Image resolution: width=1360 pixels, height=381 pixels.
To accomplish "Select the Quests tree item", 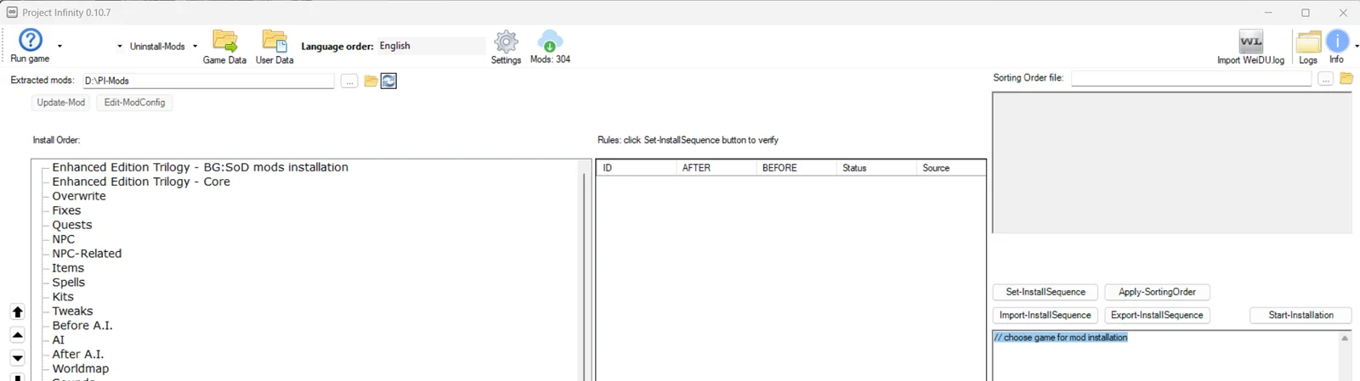I will pyautogui.click(x=72, y=225).
